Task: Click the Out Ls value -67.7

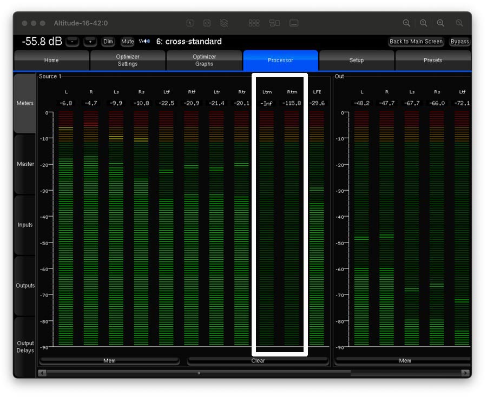Action: (x=412, y=103)
